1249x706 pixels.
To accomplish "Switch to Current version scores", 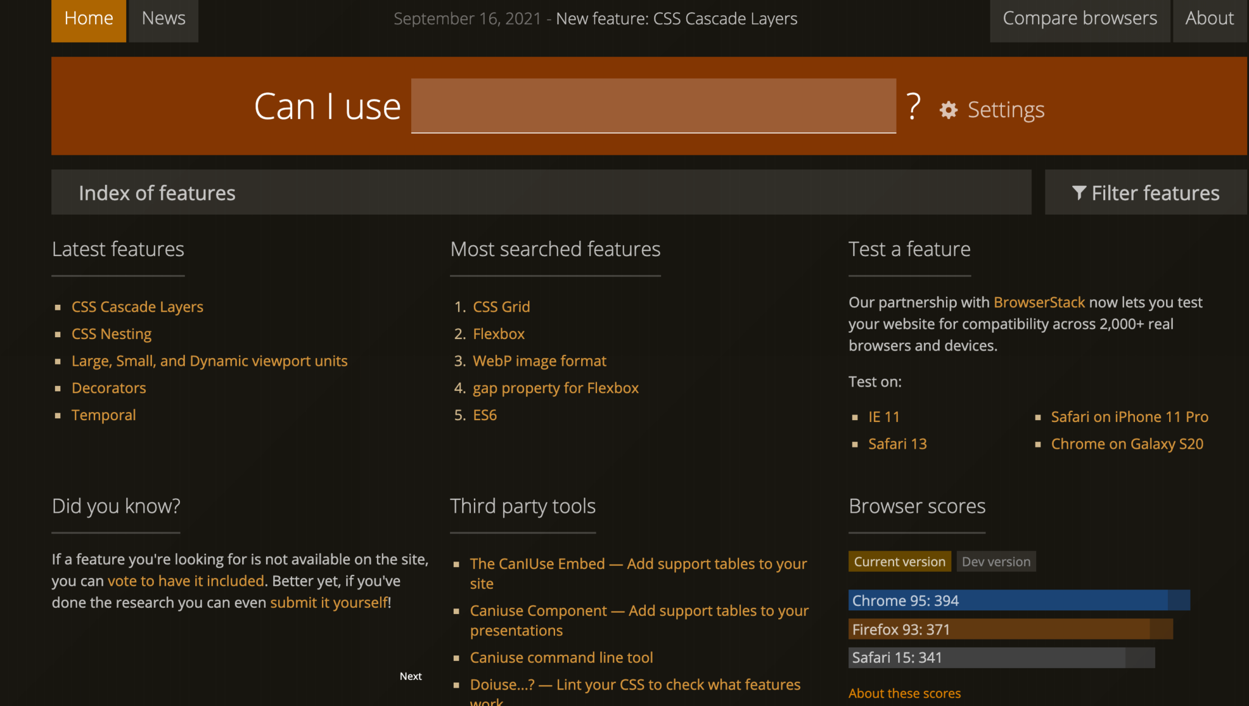I will pyautogui.click(x=899, y=562).
